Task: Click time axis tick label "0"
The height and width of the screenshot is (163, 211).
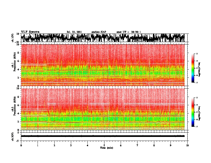Action: click(x=21, y=145)
